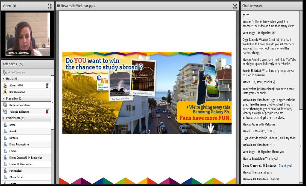
Task: Select Barbara Cristofaro in presenters list
Action: point(26,105)
